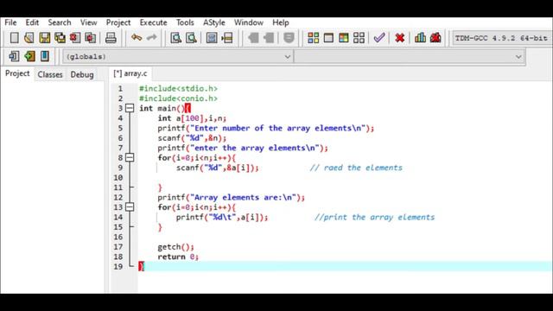
Task: Open the function members dropdown beside globals
Action: click(409, 56)
